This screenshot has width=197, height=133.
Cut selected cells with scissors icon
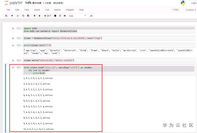click(18, 16)
